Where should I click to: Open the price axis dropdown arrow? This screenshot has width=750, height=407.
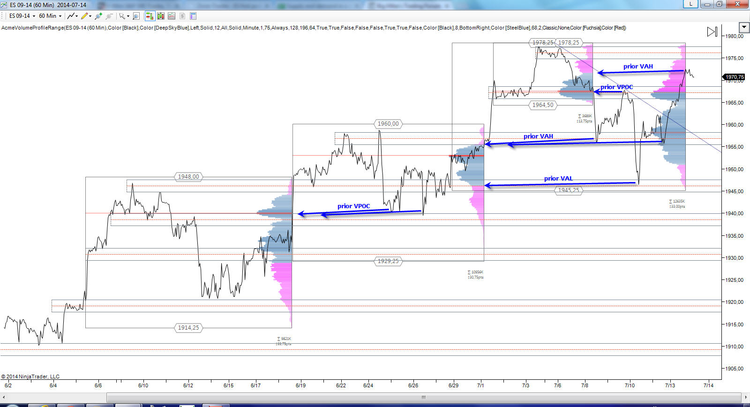pos(744,27)
